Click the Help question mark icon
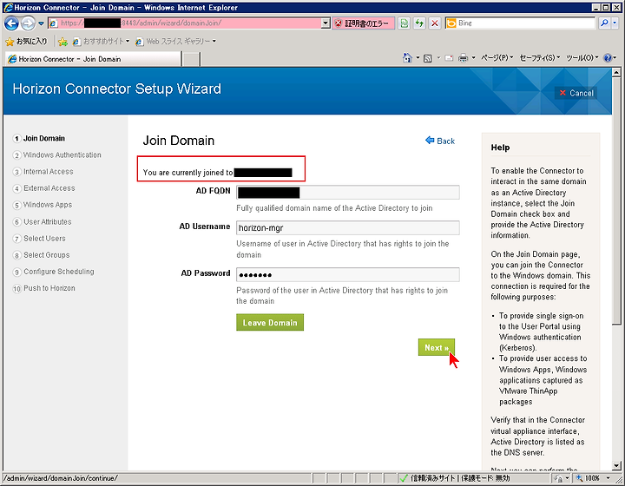Screen dimensions: 625x486 608,58
